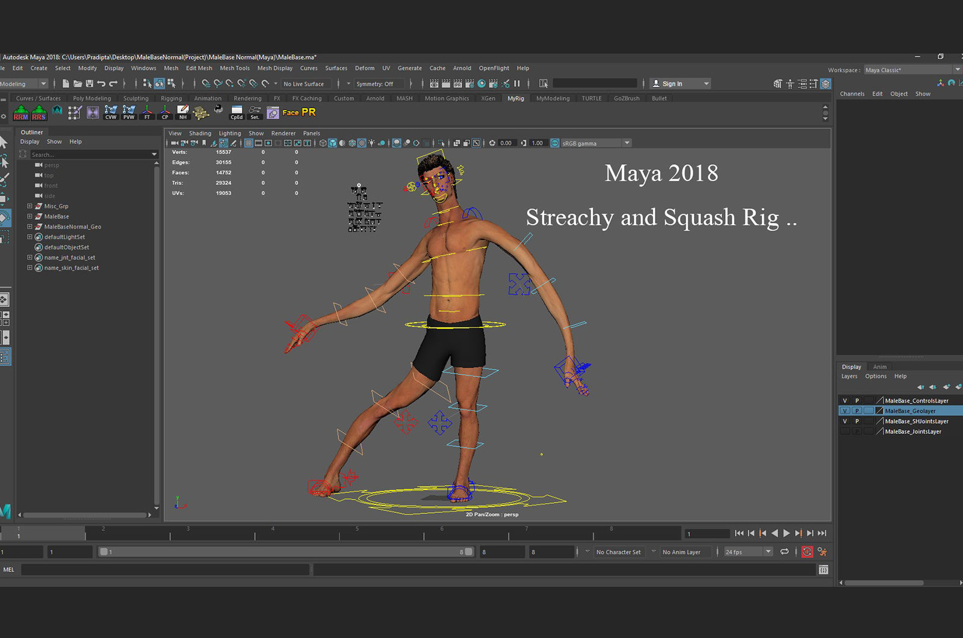Image resolution: width=963 pixels, height=638 pixels.
Task: Click frame 5 on the time slider
Action: click(357, 533)
